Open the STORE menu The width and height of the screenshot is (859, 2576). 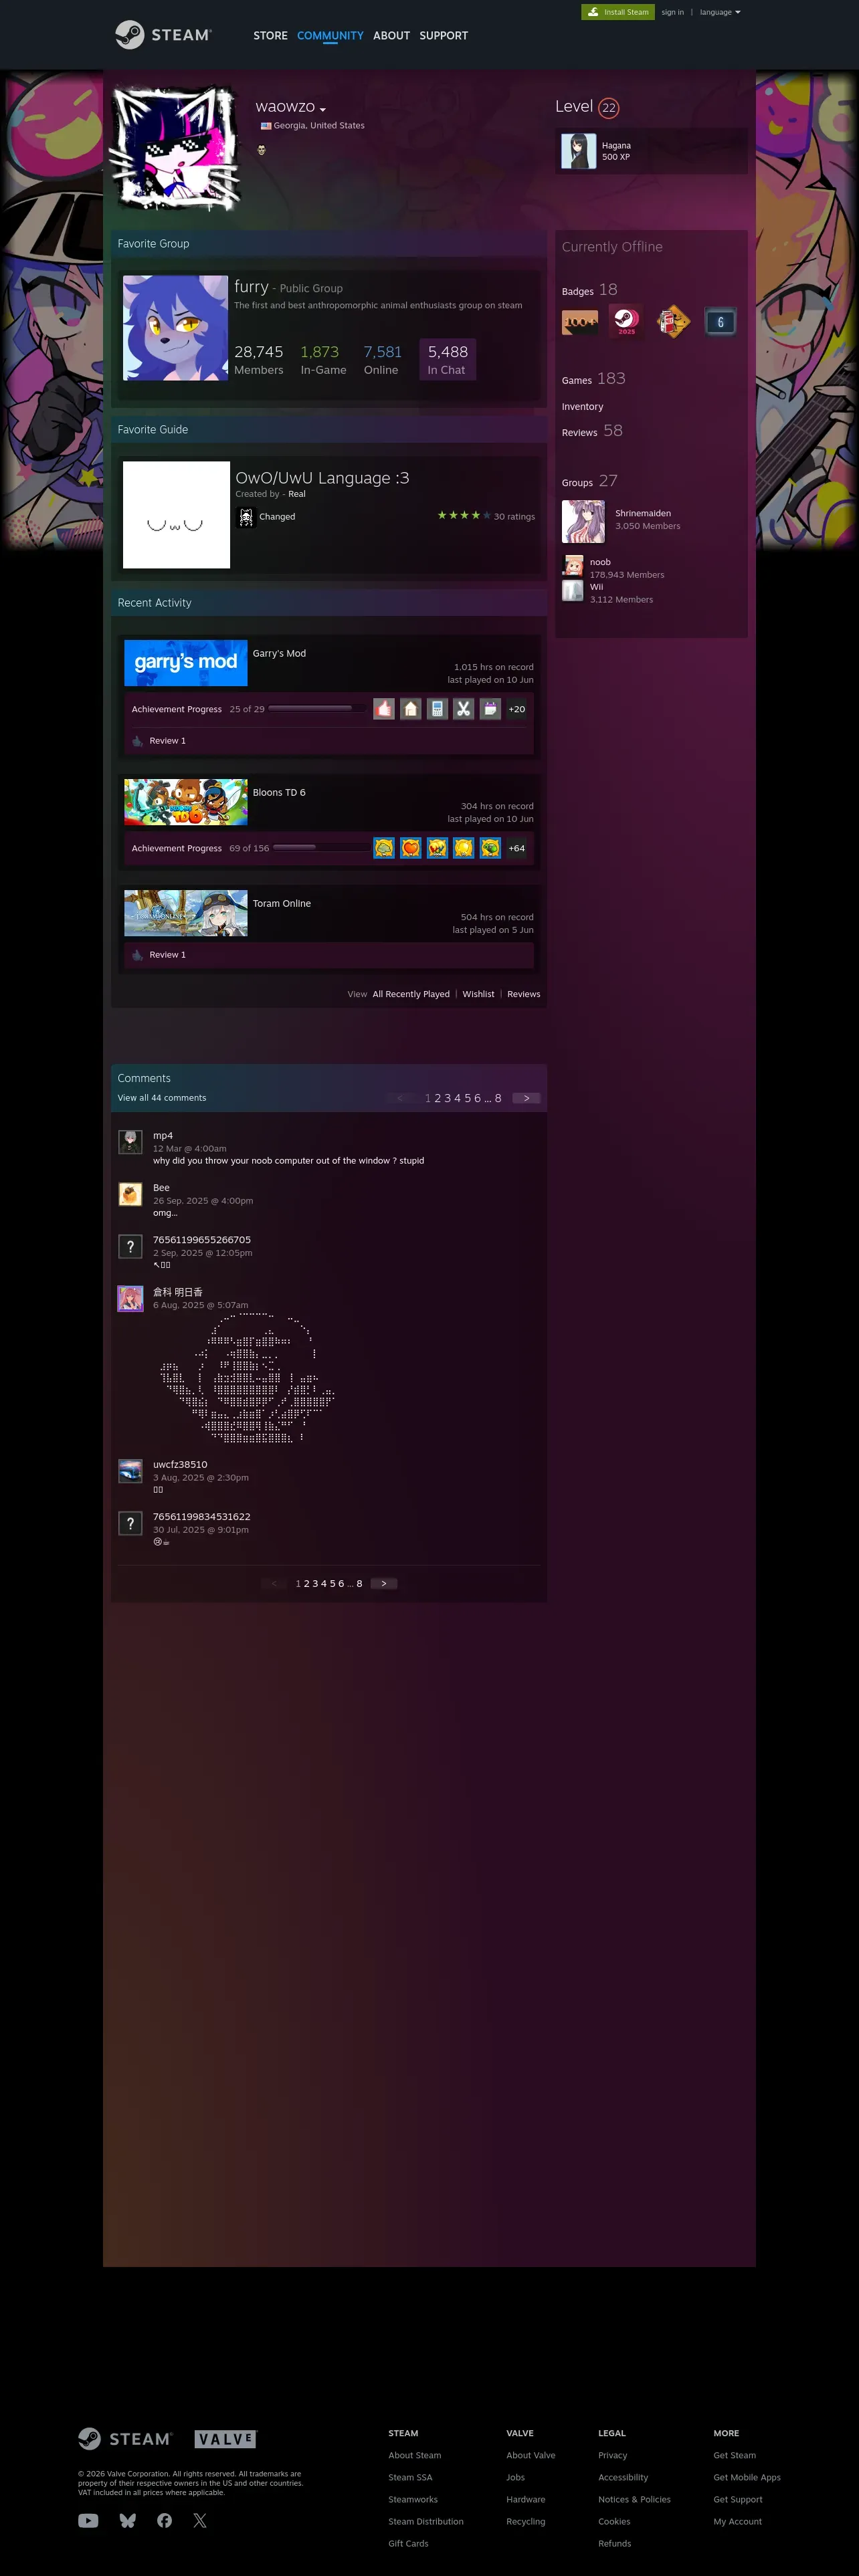270,35
